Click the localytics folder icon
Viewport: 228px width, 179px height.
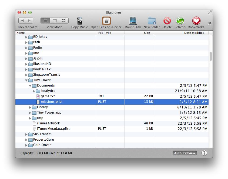[38, 91]
